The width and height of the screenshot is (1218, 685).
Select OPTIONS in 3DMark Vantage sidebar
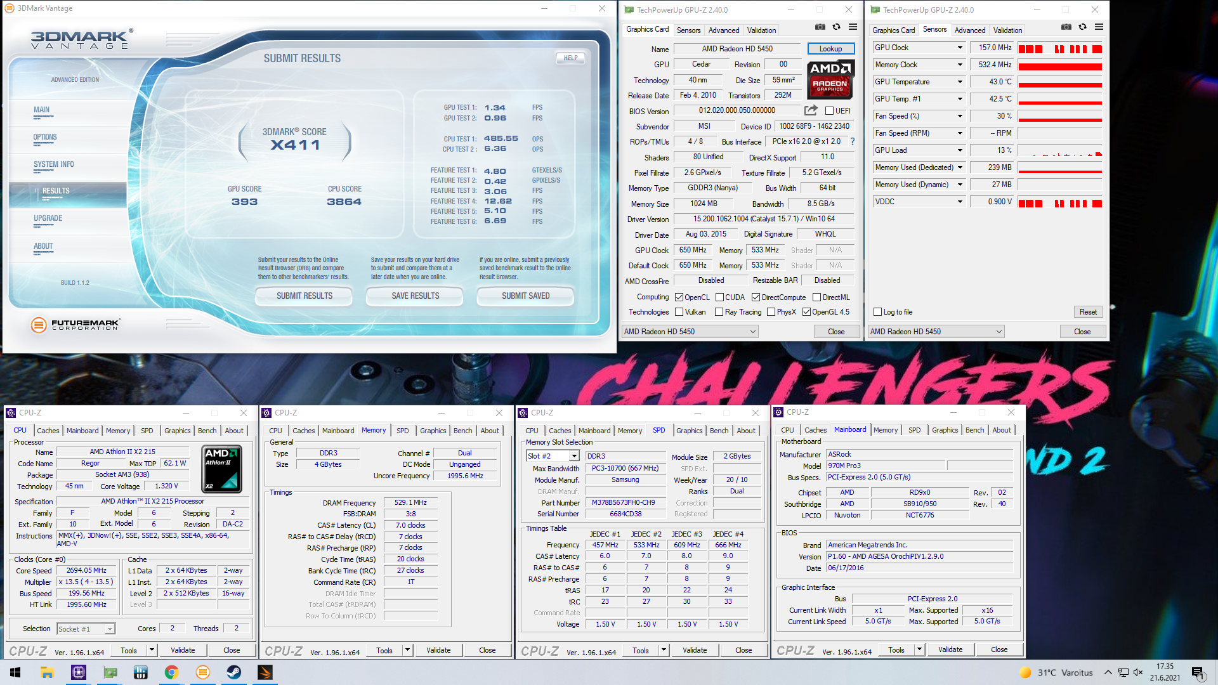pos(45,137)
